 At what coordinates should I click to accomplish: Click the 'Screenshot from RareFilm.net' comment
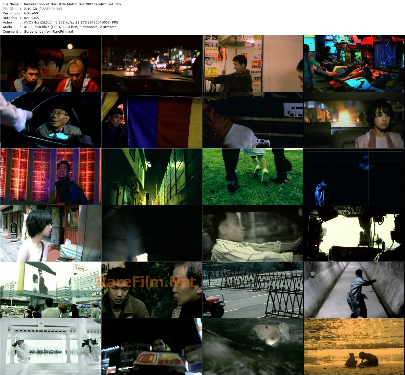click(x=49, y=31)
